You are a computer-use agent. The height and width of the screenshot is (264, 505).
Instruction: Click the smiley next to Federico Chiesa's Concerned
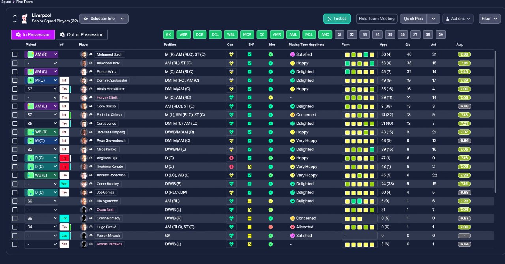click(x=292, y=115)
